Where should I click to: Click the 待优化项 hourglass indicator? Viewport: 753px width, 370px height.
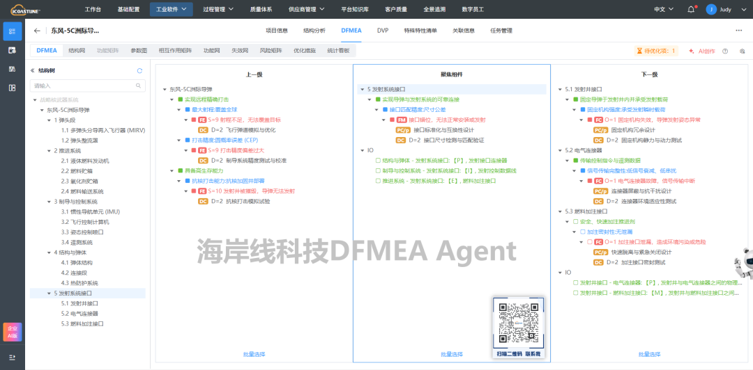click(x=656, y=51)
